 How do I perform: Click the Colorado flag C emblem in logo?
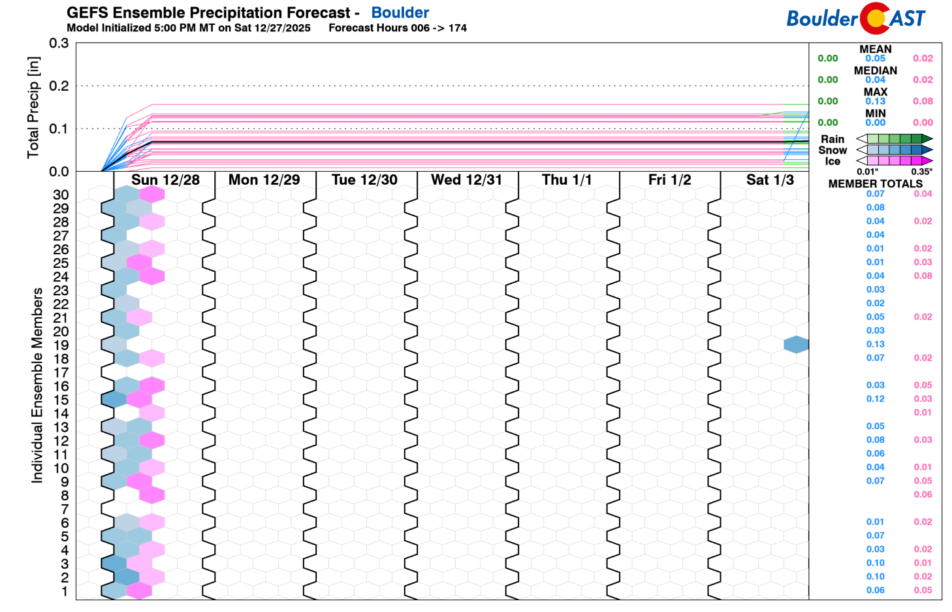(875, 18)
